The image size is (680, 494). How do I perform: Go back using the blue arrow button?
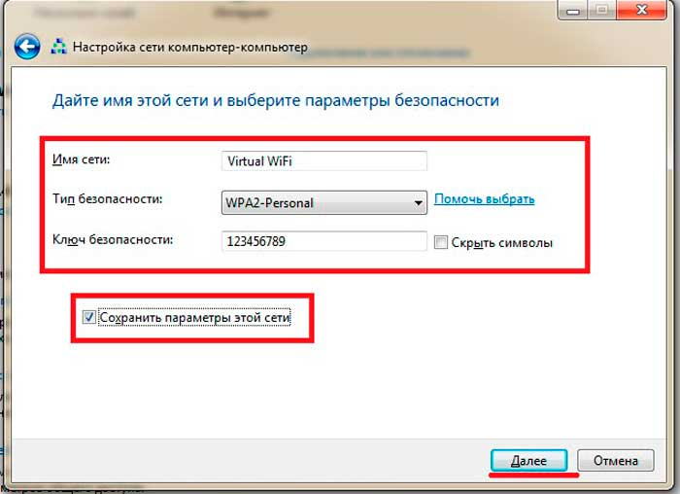pyautogui.click(x=27, y=46)
